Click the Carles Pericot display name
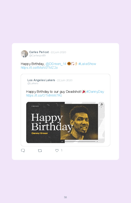 (39, 52)
